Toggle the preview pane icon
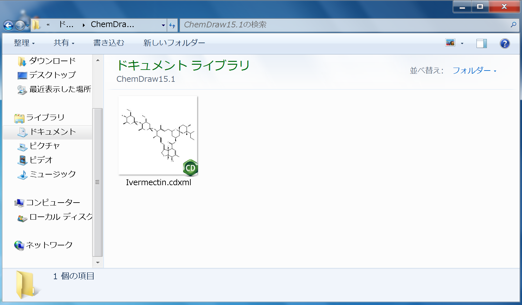The height and width of the screenshot is (305, 522). click(x=481, y=43)
